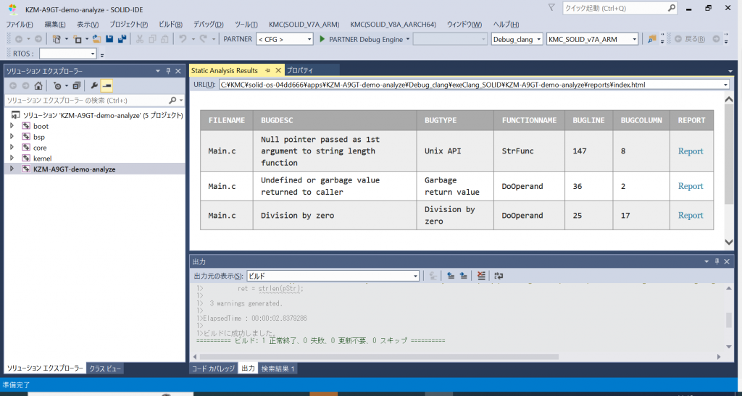Click the Home icon in Solution Explorer
Screen dimensions: 742x396
[x=38, y=85]
